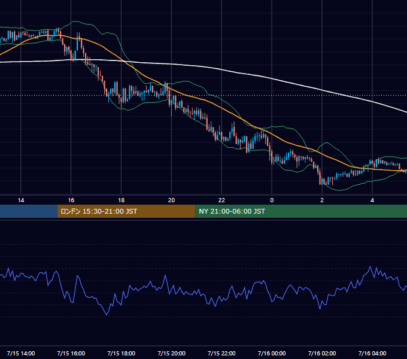407x359 pixels.
Task: Click the hour label 16 on price chart axis
Action: (71, 200)
